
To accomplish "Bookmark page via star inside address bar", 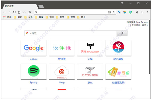I will pyautogui.click(x=113, y=12).
